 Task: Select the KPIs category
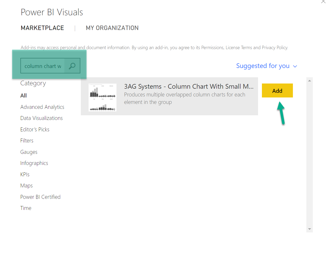(25, 174)
